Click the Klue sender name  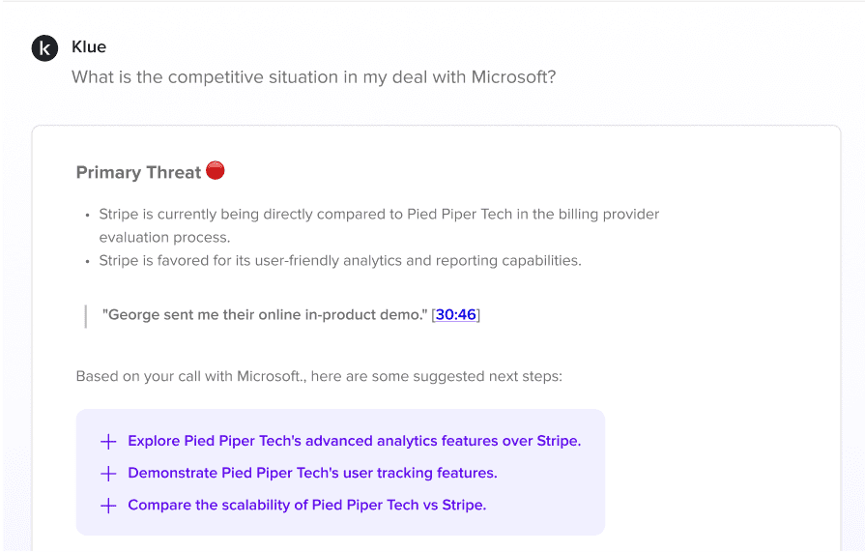coord(89,46)
